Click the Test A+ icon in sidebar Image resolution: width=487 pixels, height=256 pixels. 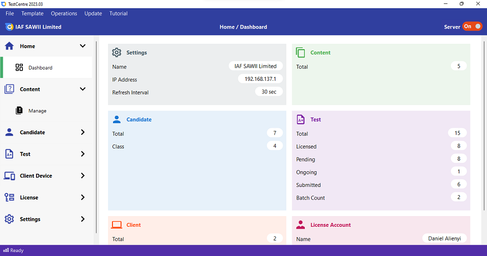click(x=9, y=154)
